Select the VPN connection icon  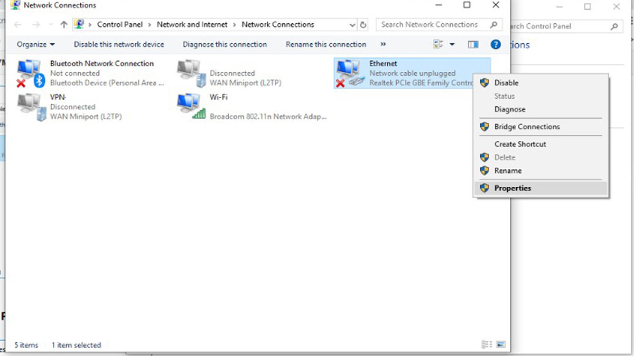pyautogui.click(x=30, y=106)
